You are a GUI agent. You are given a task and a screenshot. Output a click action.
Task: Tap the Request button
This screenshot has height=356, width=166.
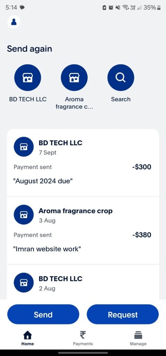122,314
